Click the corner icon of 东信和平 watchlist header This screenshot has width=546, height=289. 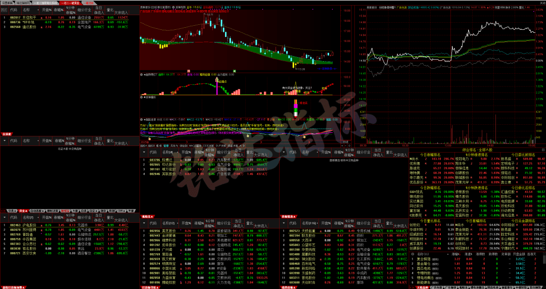(x=4, y=10)
